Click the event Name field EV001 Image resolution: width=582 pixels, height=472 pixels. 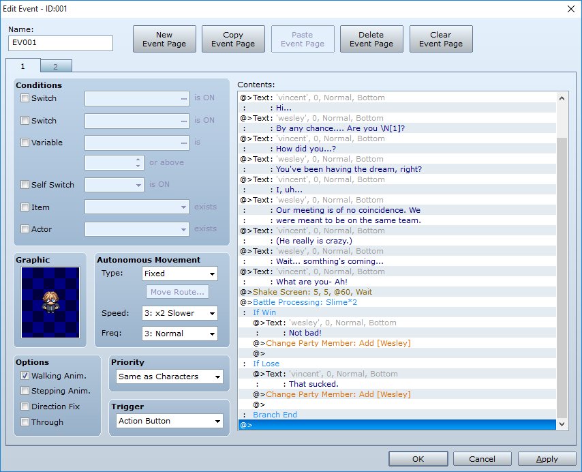click(61, 43)
